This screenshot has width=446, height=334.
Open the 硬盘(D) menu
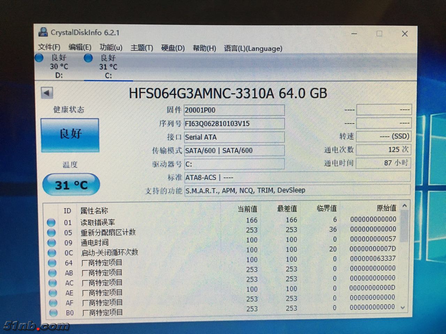tap(173, 48)
